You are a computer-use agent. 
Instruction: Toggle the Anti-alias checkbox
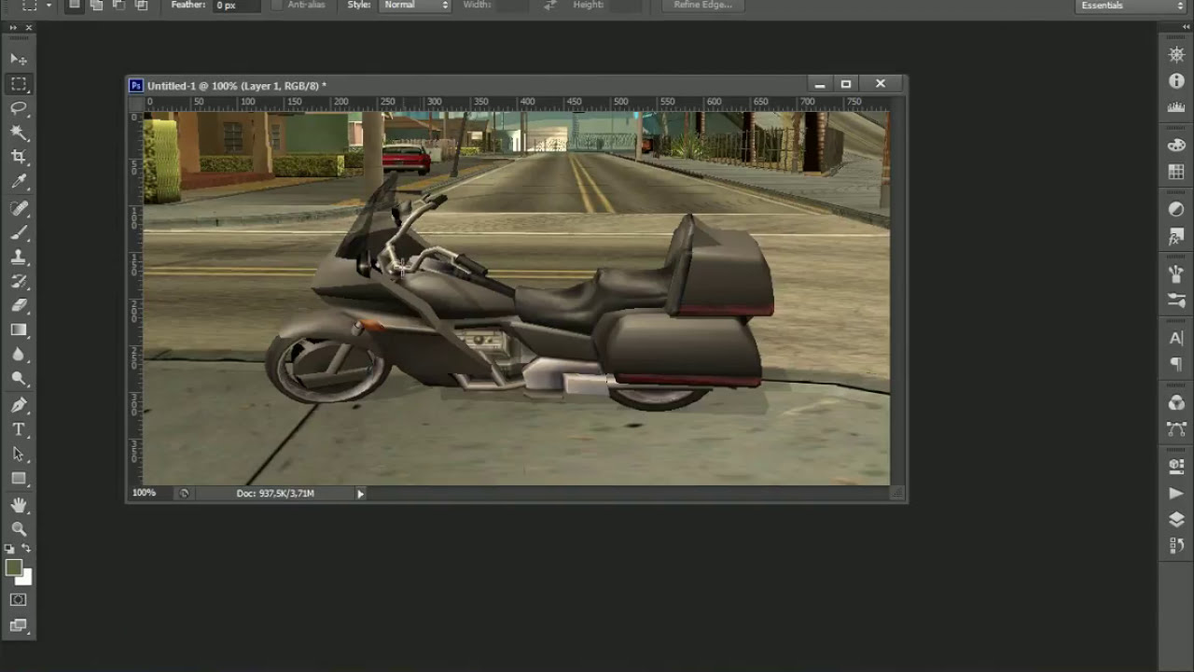click(x=277, y=5)
